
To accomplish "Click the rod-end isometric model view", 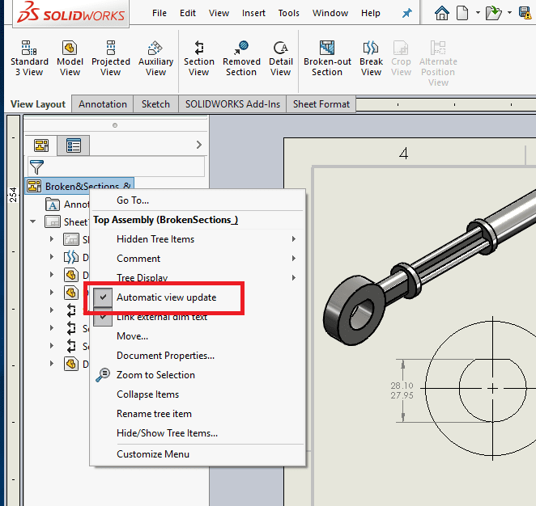I will (429, 268).
